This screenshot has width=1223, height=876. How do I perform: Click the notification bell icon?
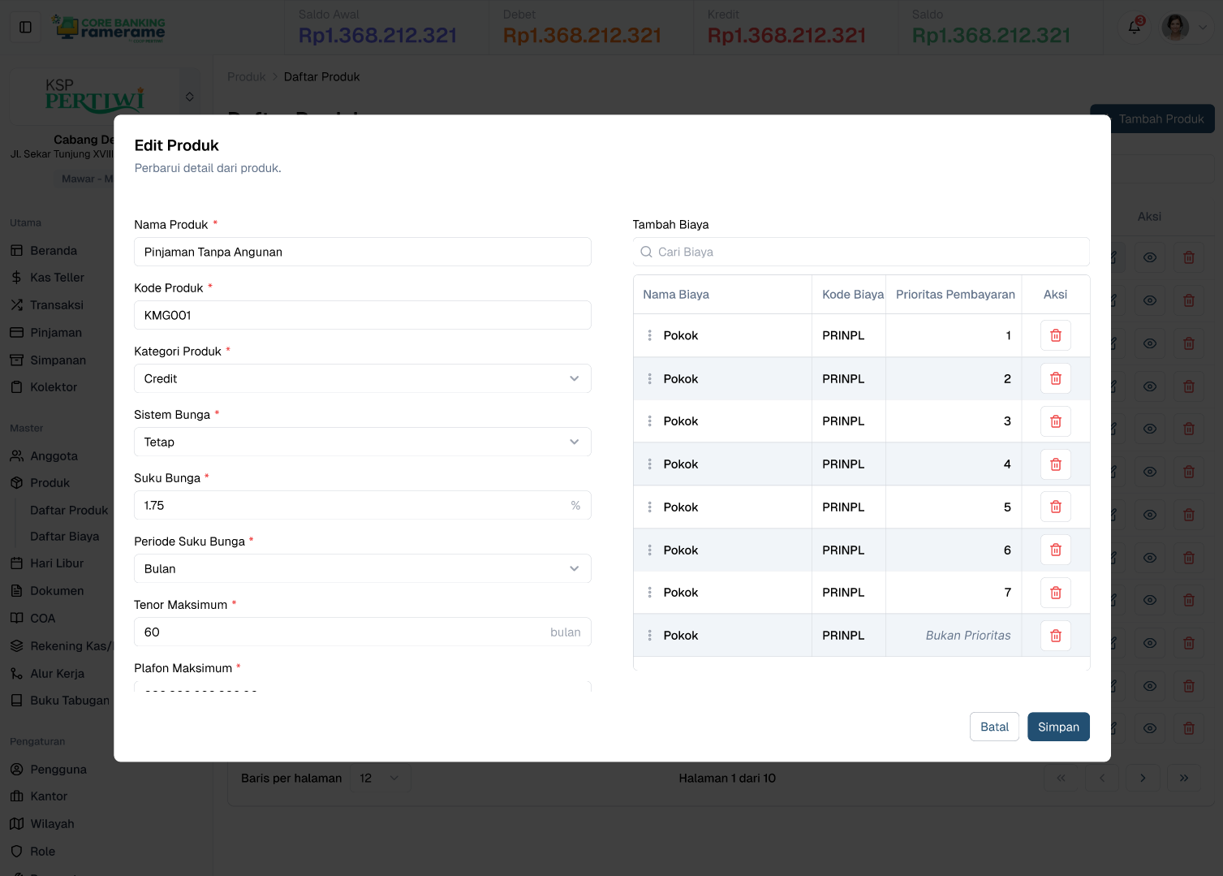pos(1134,27)
